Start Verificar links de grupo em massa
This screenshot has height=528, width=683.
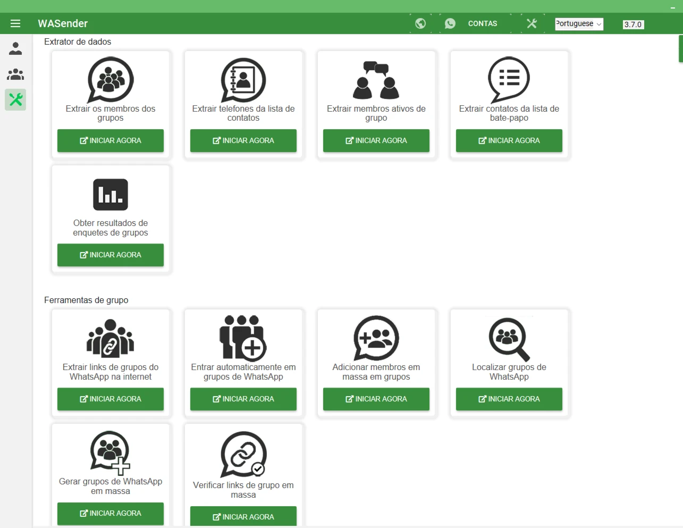point(243,516)
